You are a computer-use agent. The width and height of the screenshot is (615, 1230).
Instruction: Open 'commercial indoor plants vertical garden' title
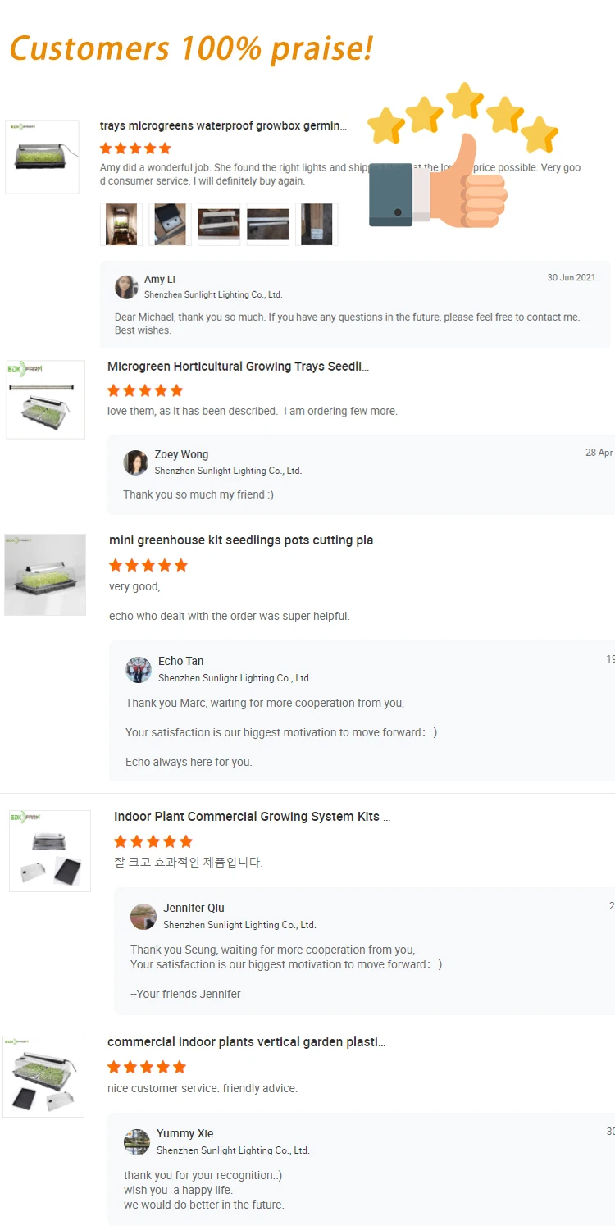(x=246, y=1042)
